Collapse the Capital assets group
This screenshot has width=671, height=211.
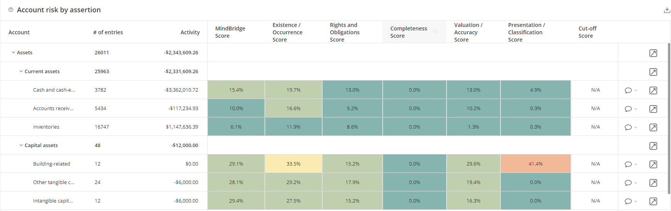coord(21,145)
